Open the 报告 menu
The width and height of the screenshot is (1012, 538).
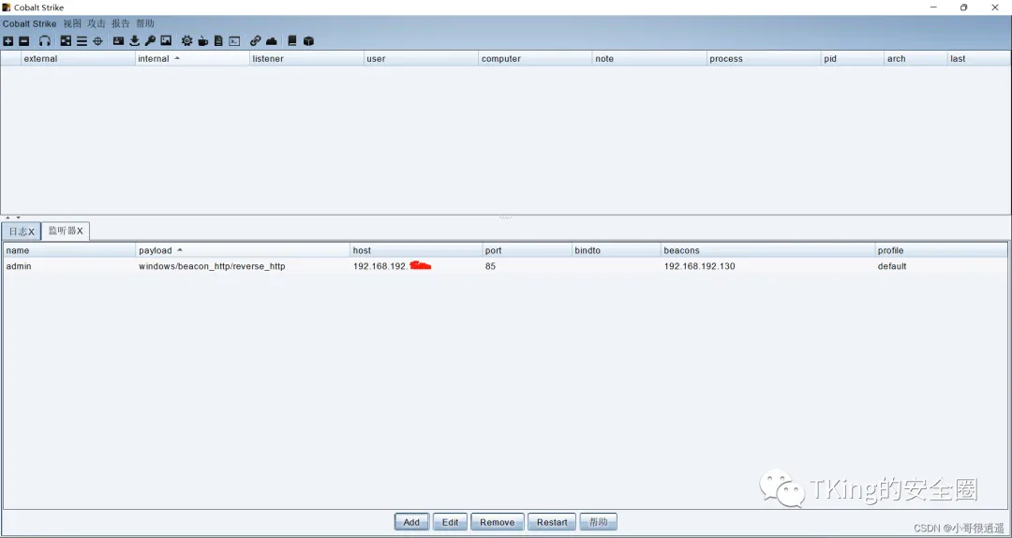coord(121,23)
